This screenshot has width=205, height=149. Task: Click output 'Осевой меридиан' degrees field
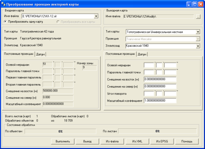pyautogui.click(x=149, y=65)
